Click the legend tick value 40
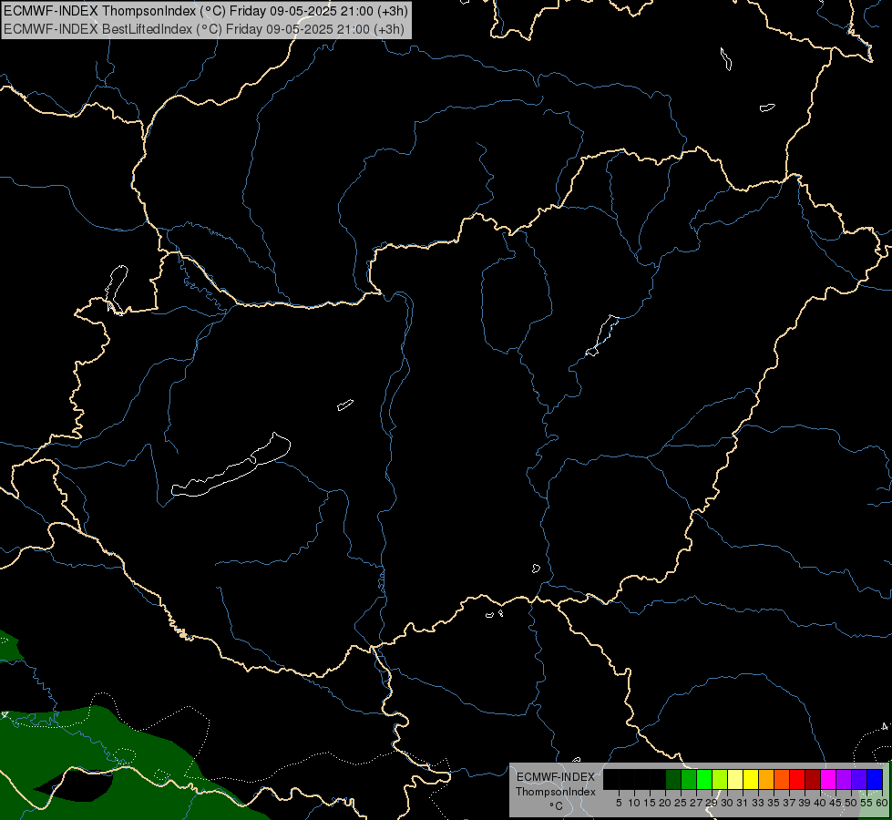Screen dimensions: 892x820 [x=820, y=803]
